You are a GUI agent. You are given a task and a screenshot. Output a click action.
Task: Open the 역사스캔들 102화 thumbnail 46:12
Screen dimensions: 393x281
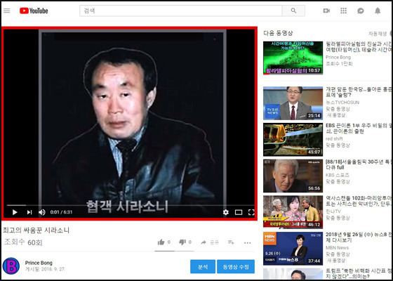[293, 212]
